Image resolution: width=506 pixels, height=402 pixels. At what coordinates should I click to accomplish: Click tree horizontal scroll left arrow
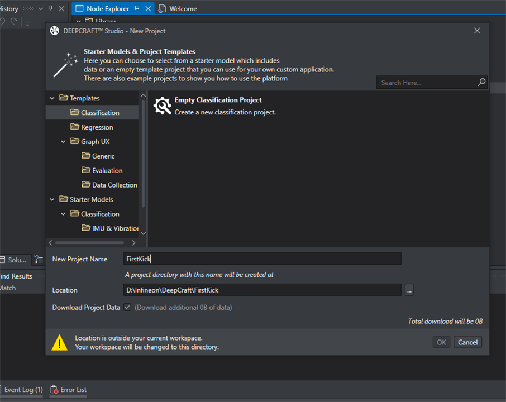50,243
